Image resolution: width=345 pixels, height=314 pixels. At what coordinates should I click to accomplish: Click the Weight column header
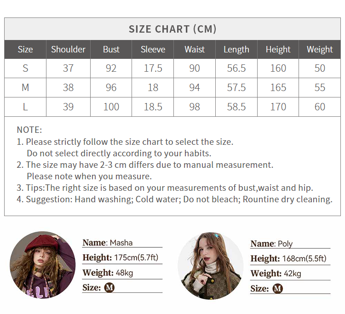pos(320,50)
